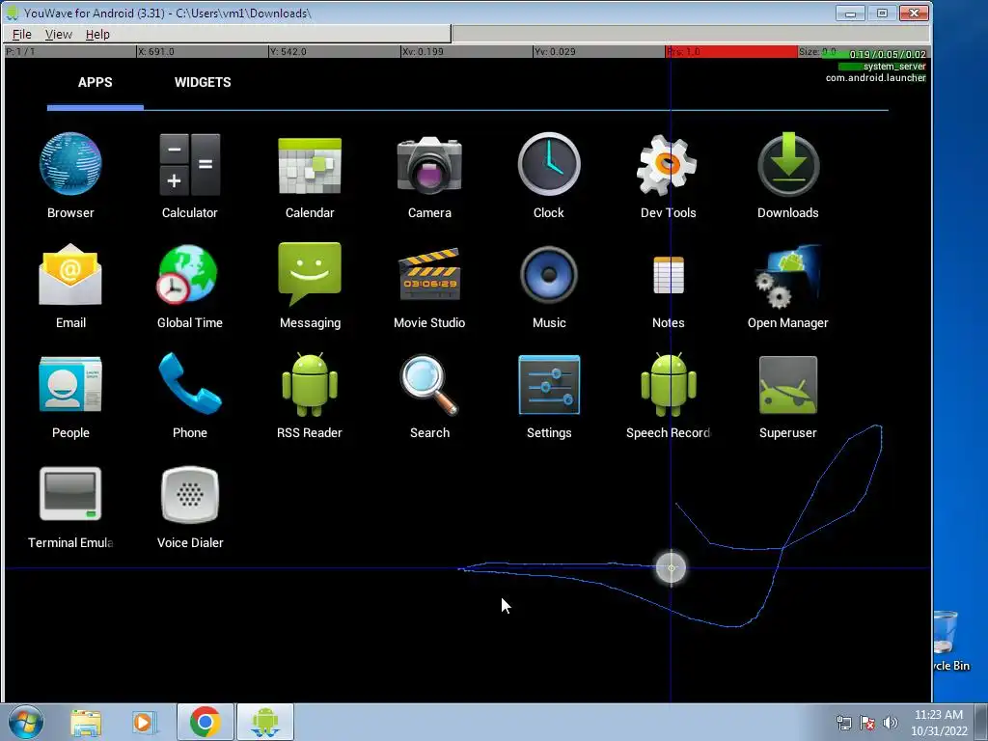Launch Terminal Emulator app
This screenshot has width=988, height=741.
pyautogui.click(x=70, y=507)
